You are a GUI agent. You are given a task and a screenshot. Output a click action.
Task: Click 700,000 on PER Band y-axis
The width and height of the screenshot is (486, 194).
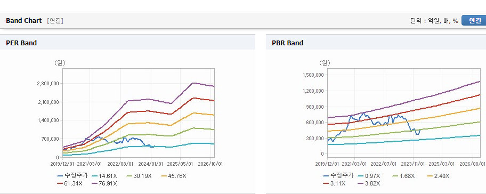pyautogui.click(x=50, y=139)
